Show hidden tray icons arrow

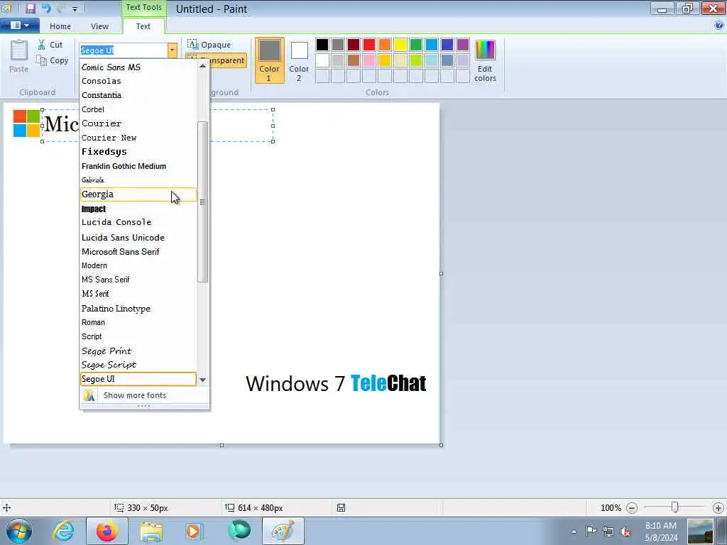(574, 532)
